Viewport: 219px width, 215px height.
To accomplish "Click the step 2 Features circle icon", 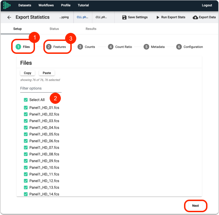I will click(49, 47).
